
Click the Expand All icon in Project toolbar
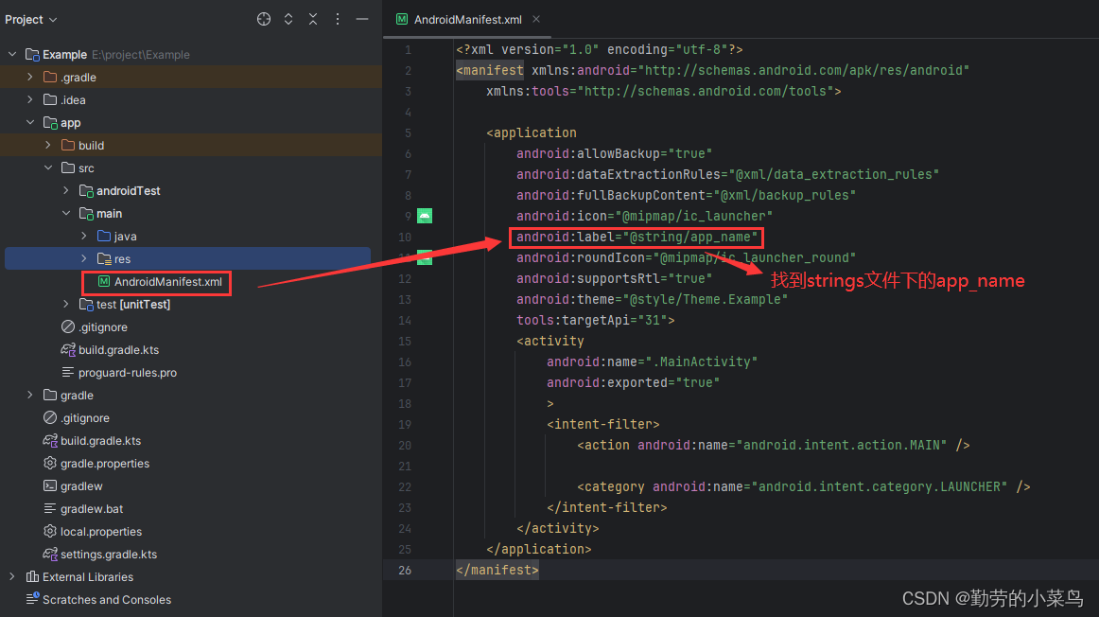(x=288, y=18)
